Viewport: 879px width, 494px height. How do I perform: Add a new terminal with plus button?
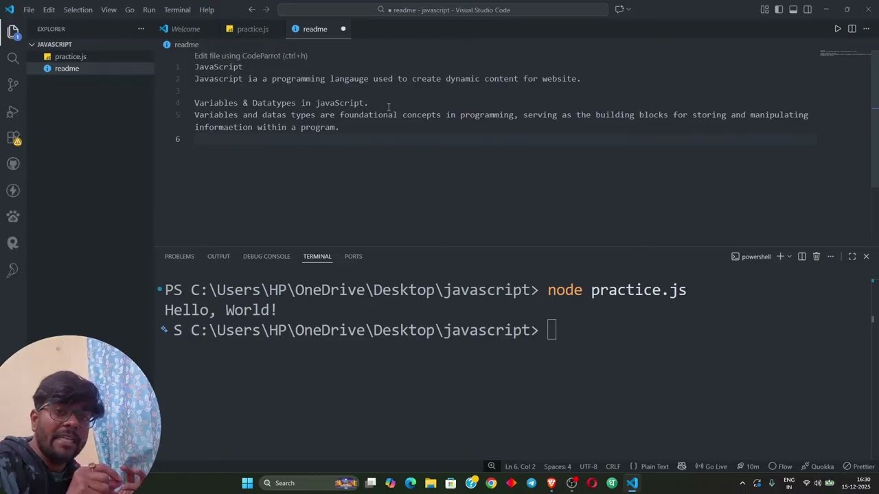pos(780,257)
